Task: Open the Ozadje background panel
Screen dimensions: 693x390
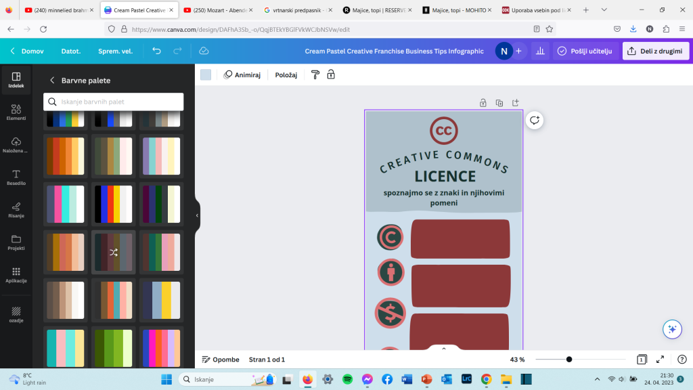Action: pos(16,314)
